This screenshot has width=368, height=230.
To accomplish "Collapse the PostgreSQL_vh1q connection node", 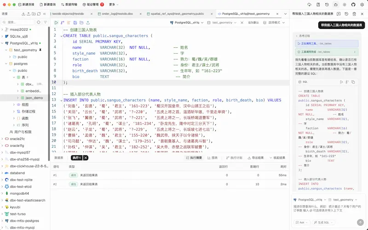I will tap(2, 43).
